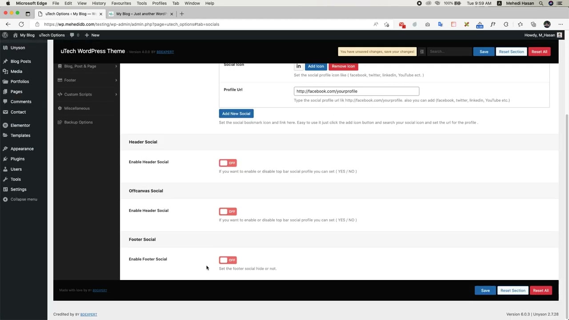Click the green X extension icon

pos(467,24)
